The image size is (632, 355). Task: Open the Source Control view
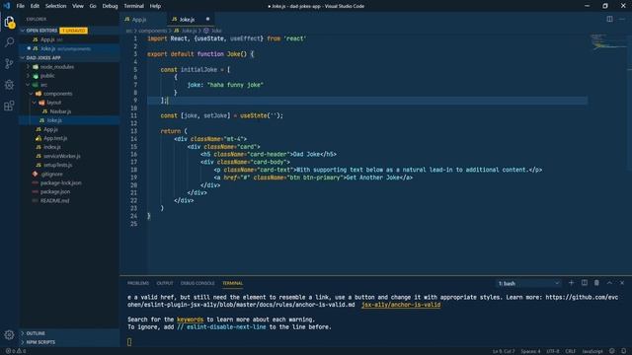(9, 63)
